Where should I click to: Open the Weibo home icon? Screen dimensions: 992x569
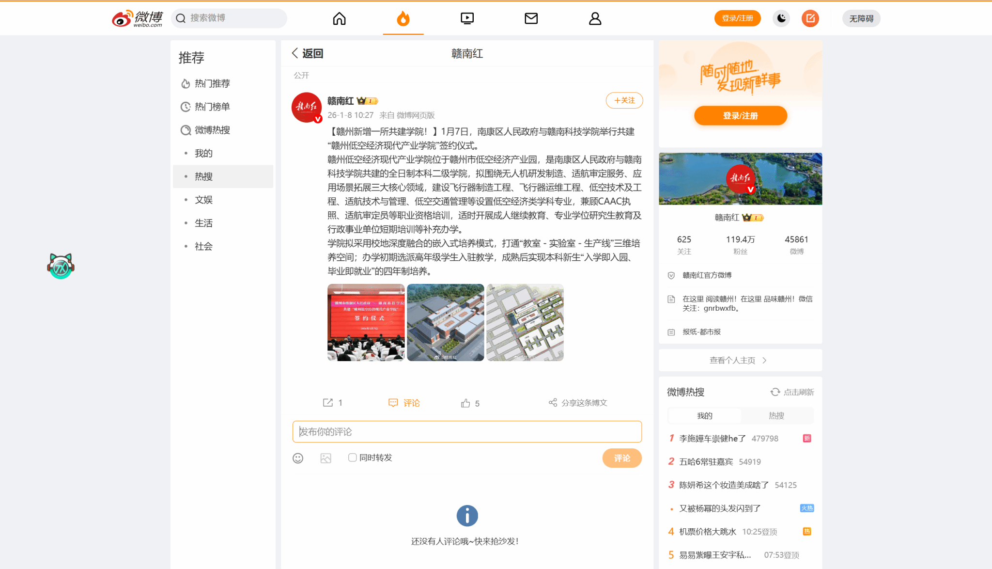[339, 18]
